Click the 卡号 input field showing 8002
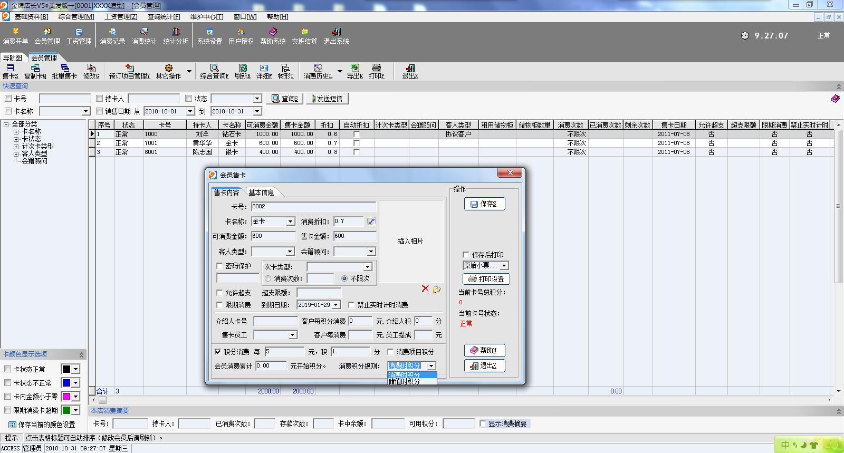 (x=313, y=206)
